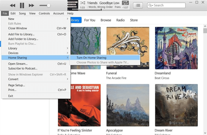Pause the currently playing song

click(x=22, y=5)
